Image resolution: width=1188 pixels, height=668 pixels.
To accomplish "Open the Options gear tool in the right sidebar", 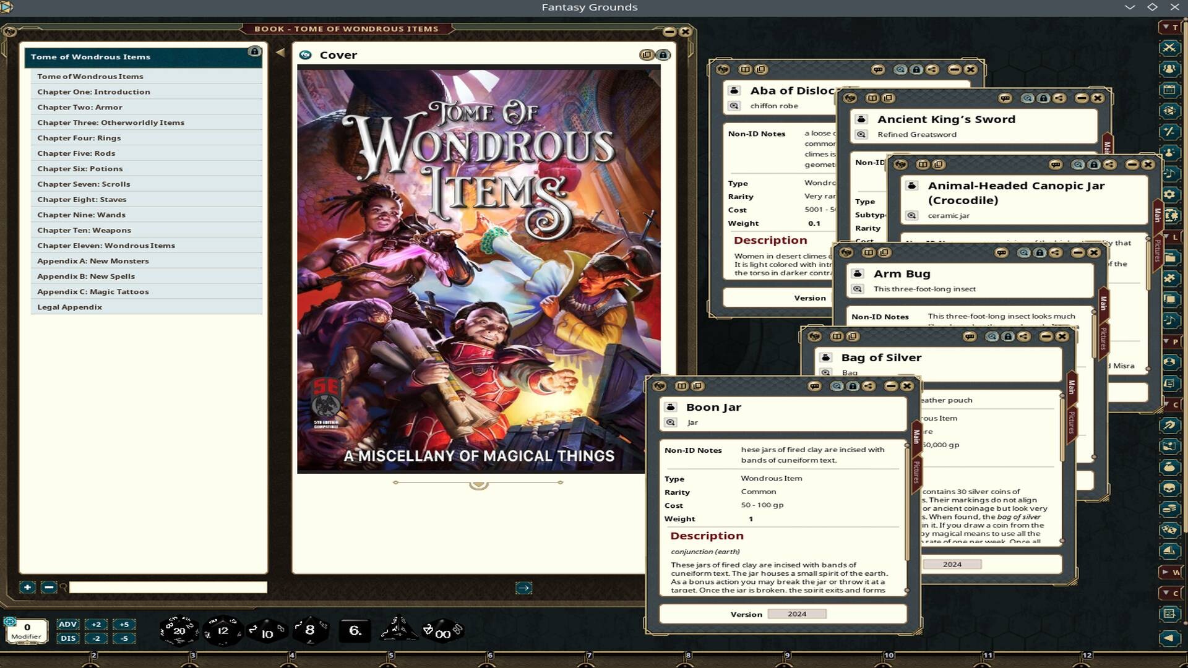I will (1169, 193).
